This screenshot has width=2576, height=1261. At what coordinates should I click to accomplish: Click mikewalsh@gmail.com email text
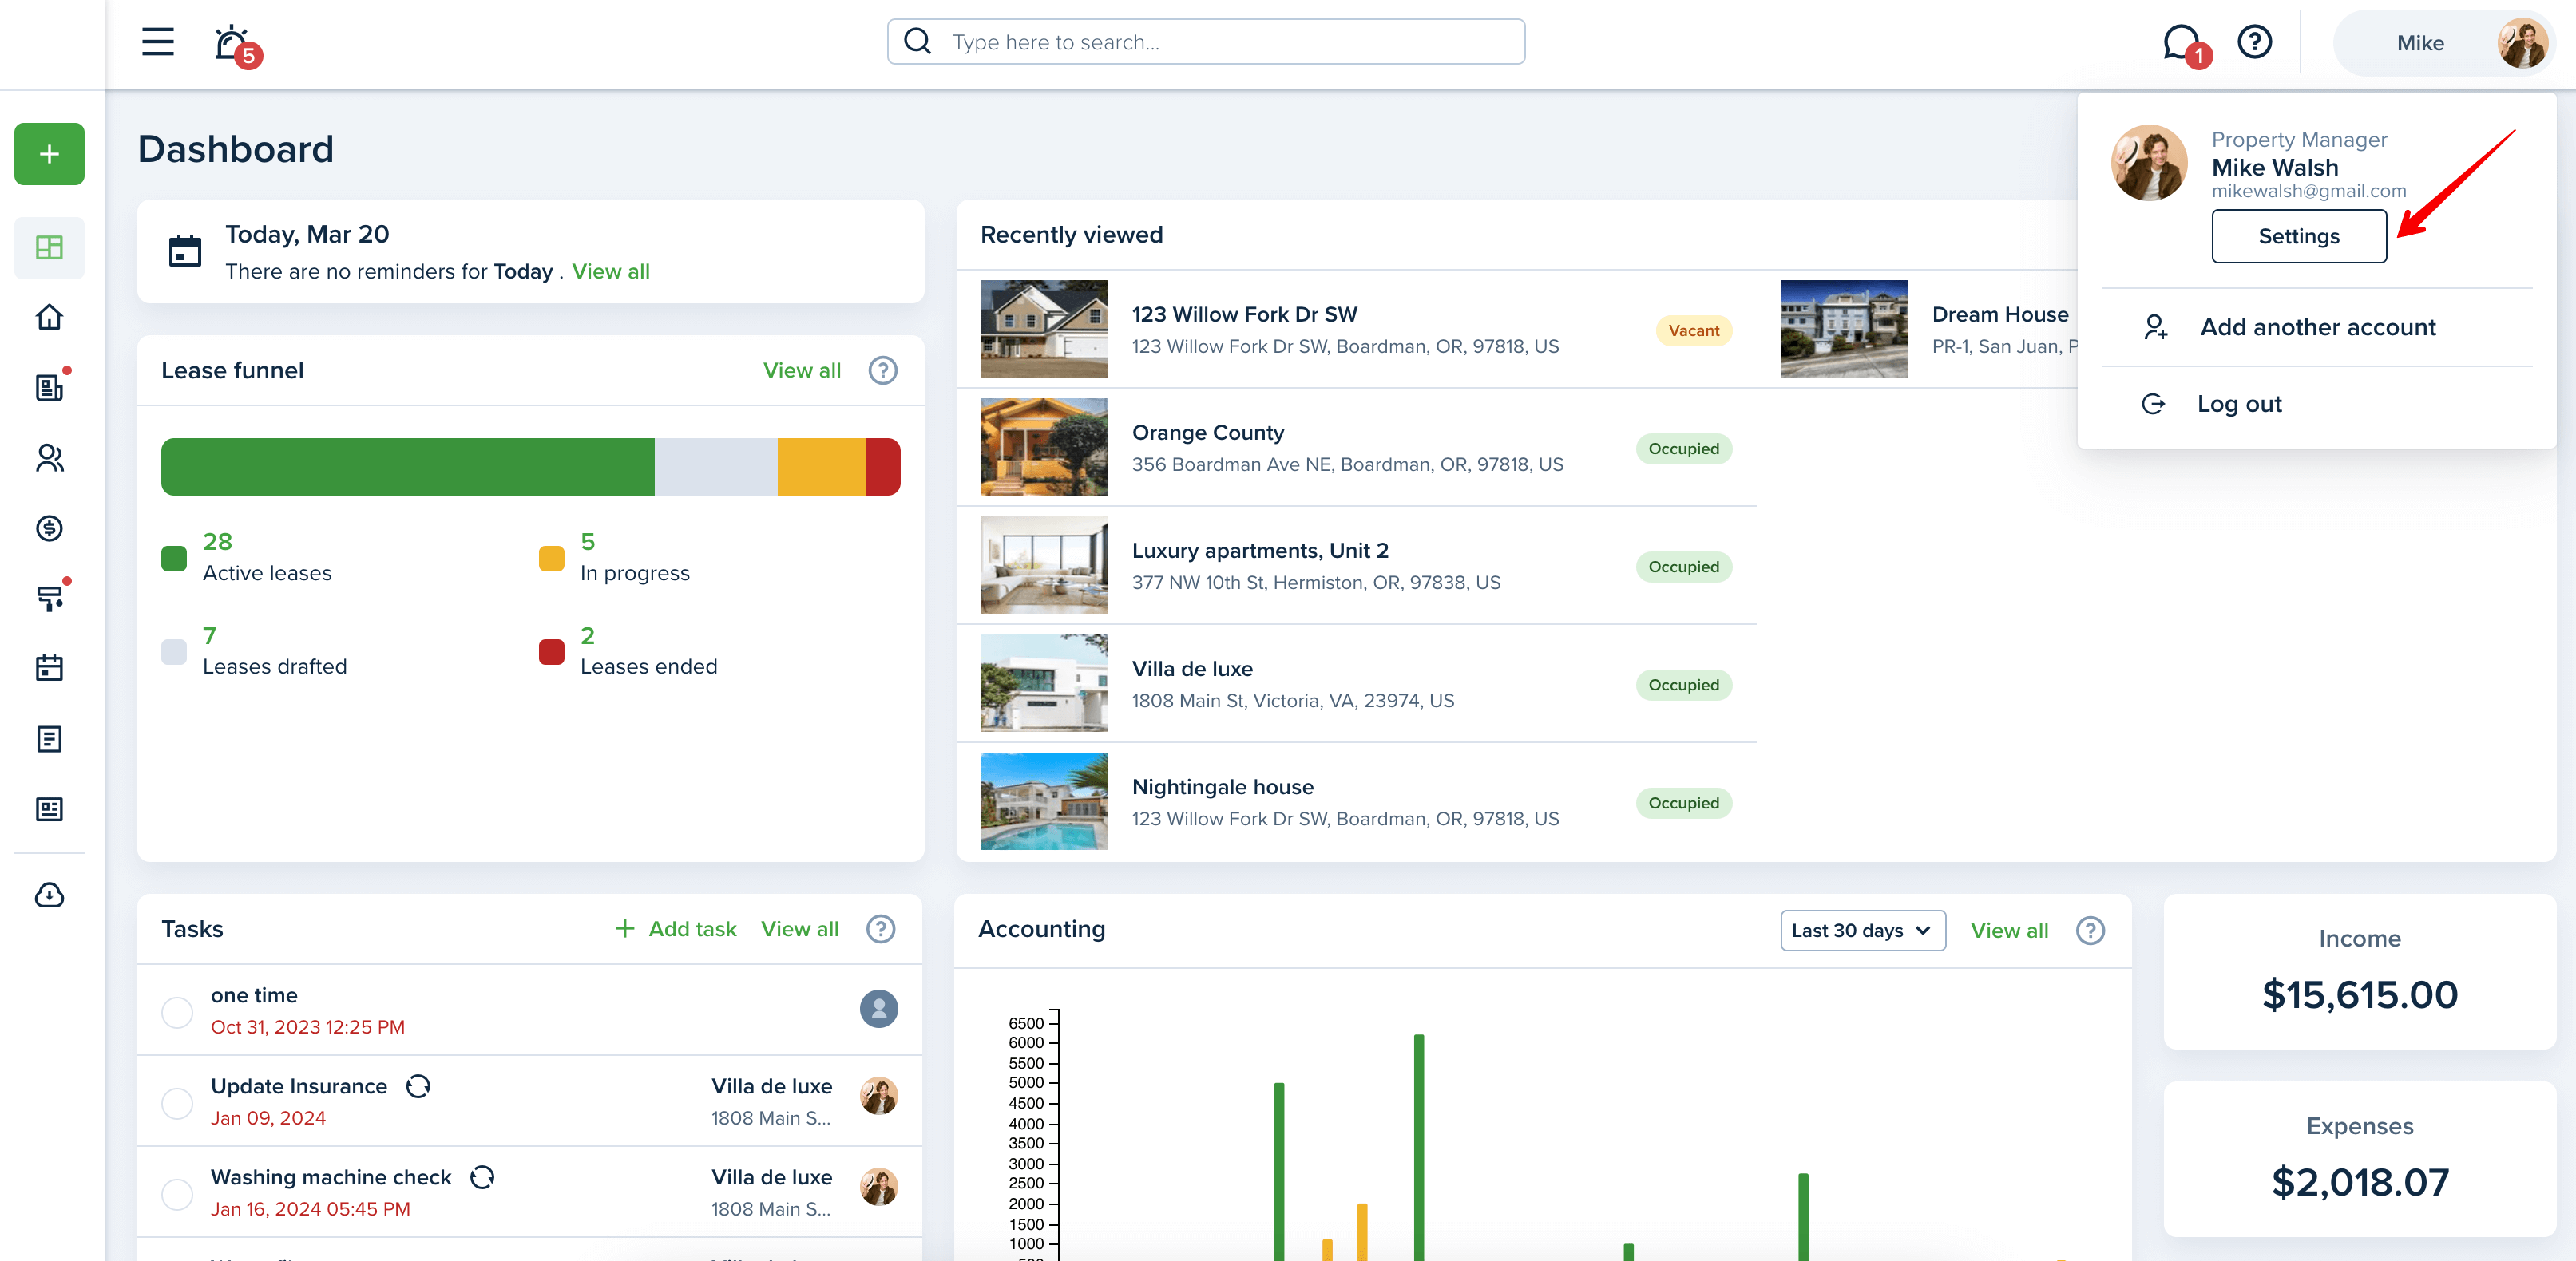point(2308,191)
